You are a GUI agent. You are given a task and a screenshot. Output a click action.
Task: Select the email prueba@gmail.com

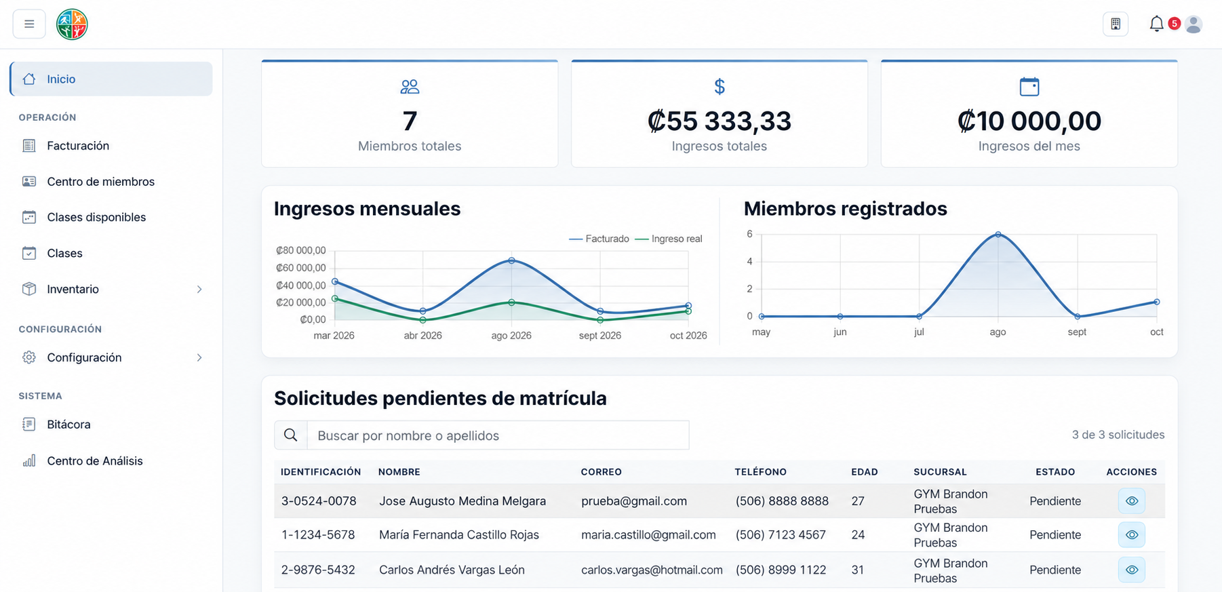[634, 501]
